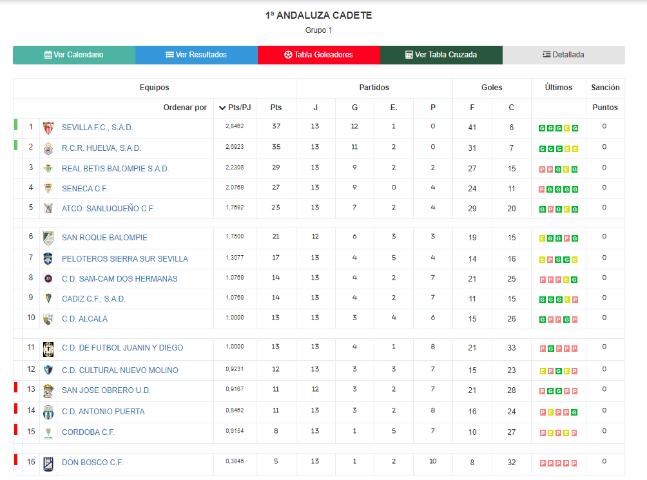The width and height of the screenshot is (647, 480).
Task: Click the R.C.R. Huelva team crest
Action: point(48,148)
